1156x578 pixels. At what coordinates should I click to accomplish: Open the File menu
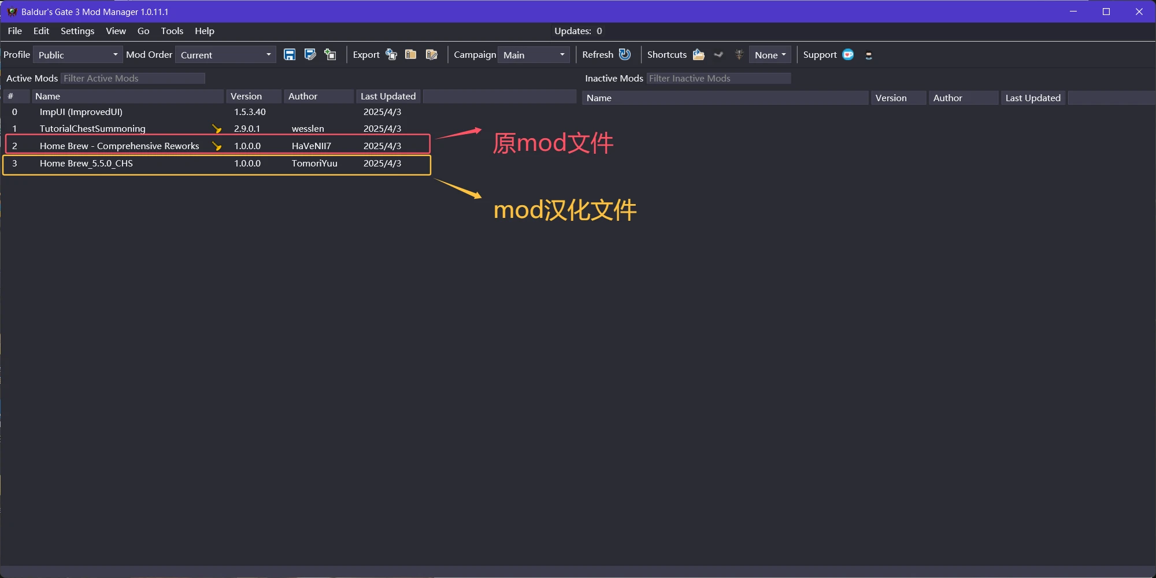tap(15, 31)
